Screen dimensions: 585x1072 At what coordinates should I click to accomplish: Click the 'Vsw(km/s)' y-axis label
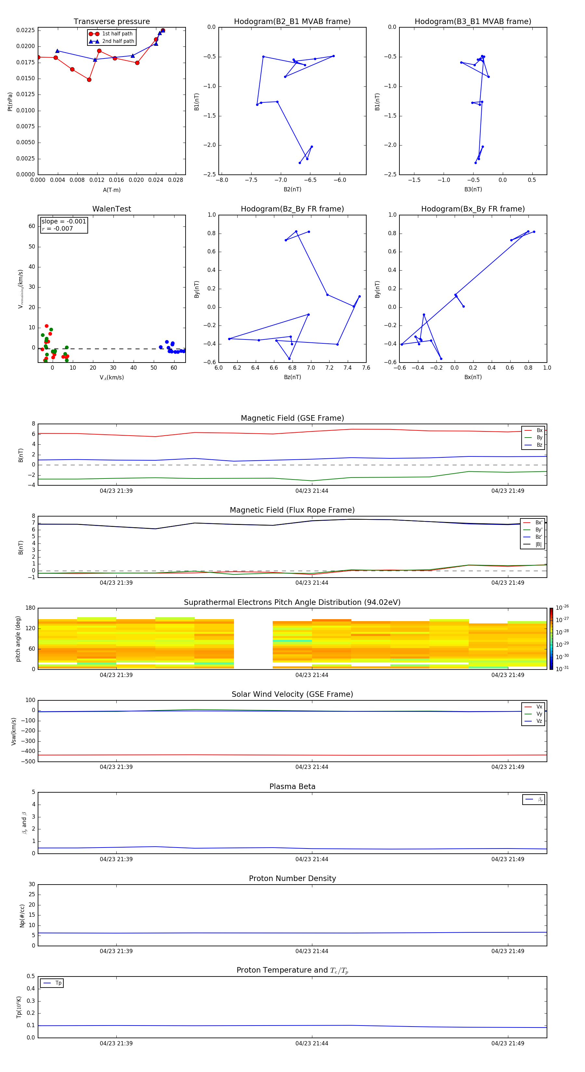pos(14,731)
